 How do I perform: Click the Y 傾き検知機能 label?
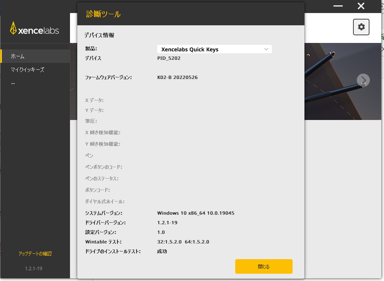pyautogui.click(x=103, y=144)
